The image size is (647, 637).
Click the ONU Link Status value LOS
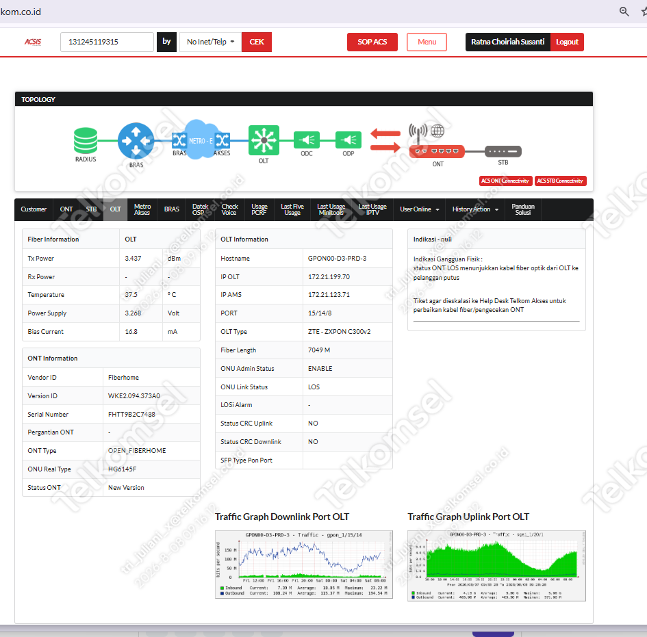[314, 387]
